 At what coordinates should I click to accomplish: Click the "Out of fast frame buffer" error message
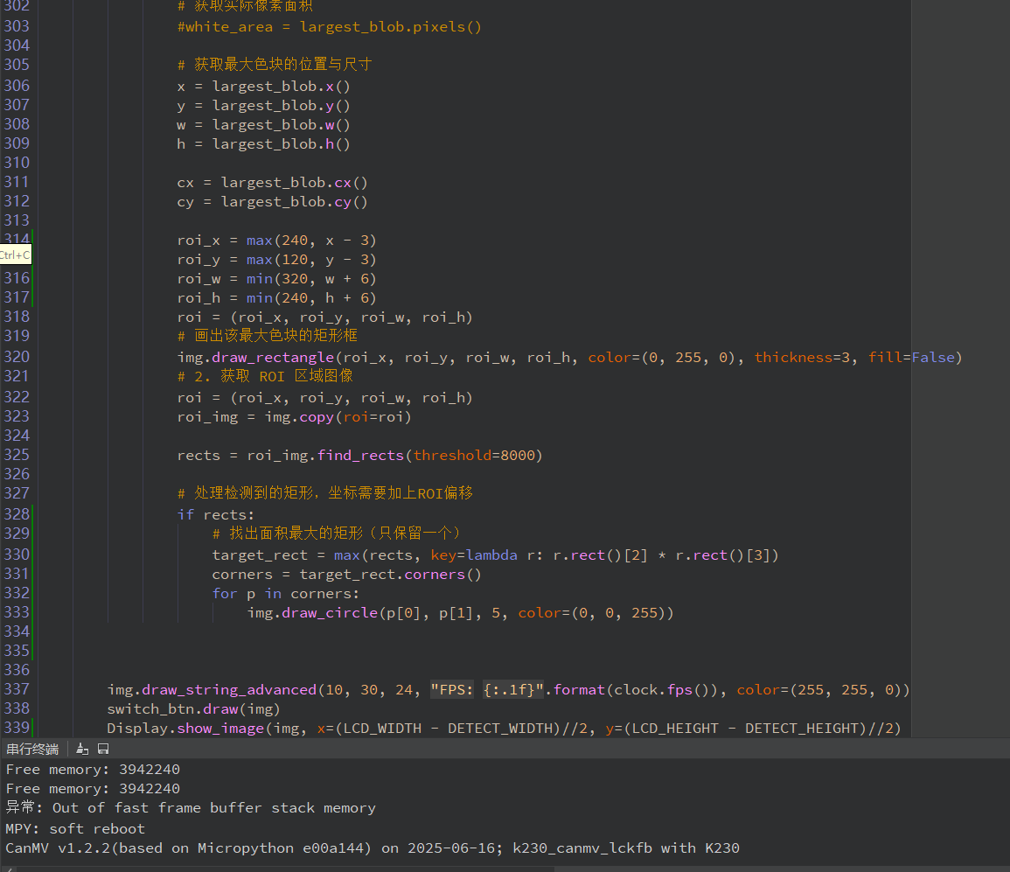(214, 807)
